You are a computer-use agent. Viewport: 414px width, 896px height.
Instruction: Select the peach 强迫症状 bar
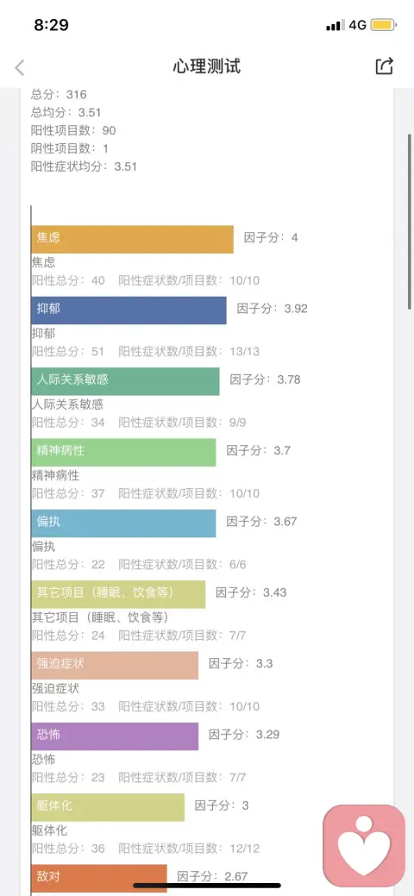[x=115, y=665]
